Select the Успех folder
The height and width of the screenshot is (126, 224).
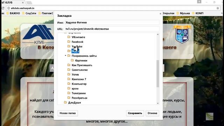[x=75, y=75]
